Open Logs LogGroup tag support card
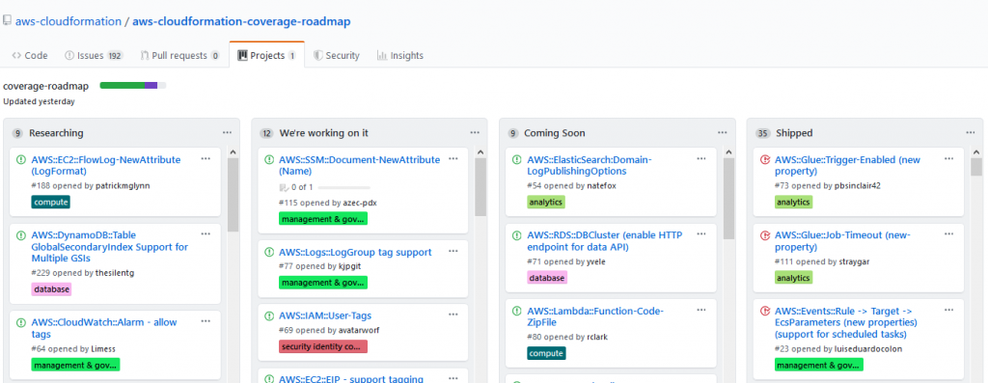This screenshot has width=988, height=383. coord(355,252)
